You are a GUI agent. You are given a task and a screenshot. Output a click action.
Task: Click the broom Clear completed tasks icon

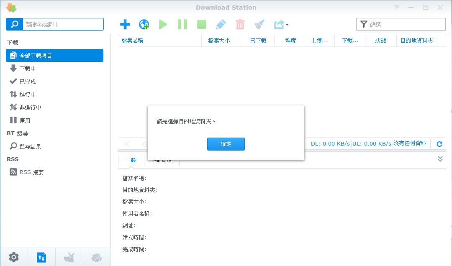(x=259, y=25)
